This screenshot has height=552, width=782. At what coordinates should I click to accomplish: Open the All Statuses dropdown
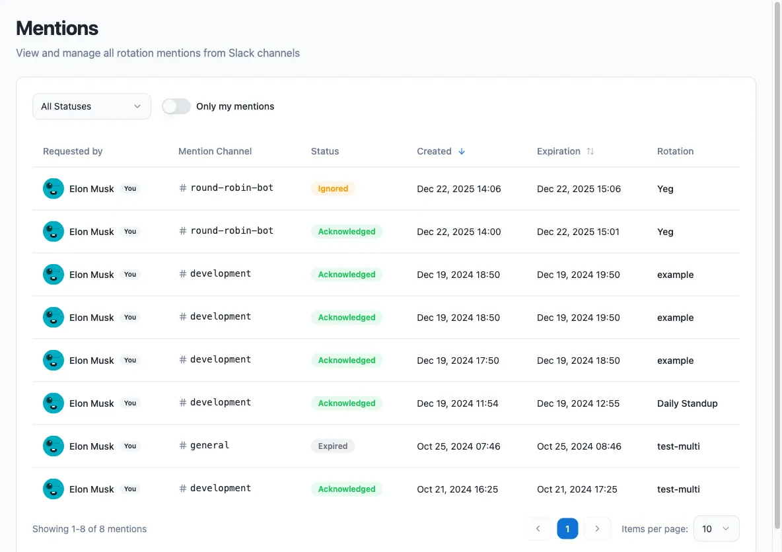(x=92, y=106)
